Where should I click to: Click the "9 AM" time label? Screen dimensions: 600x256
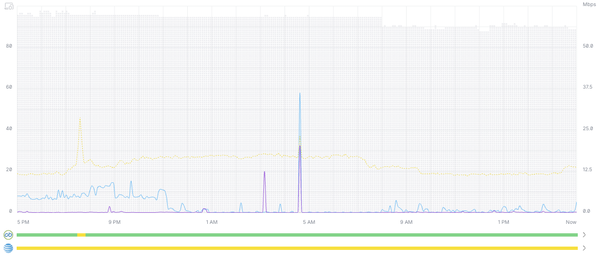coord(406,222)
